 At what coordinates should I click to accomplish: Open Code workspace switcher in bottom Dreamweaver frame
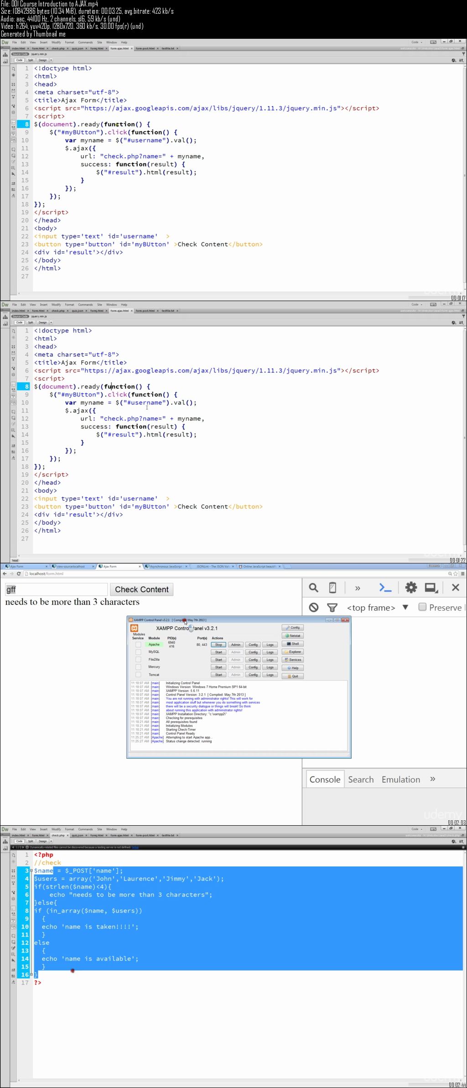417,829
